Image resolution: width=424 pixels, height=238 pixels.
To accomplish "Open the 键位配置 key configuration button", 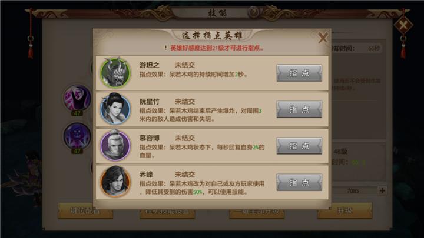I will click(x=85, y=210).
